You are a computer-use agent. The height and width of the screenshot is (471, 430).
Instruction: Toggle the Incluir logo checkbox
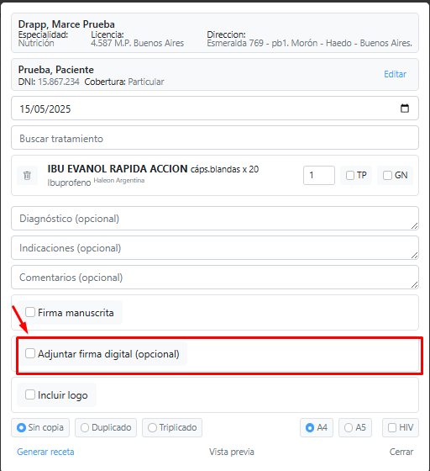[30, 394]
